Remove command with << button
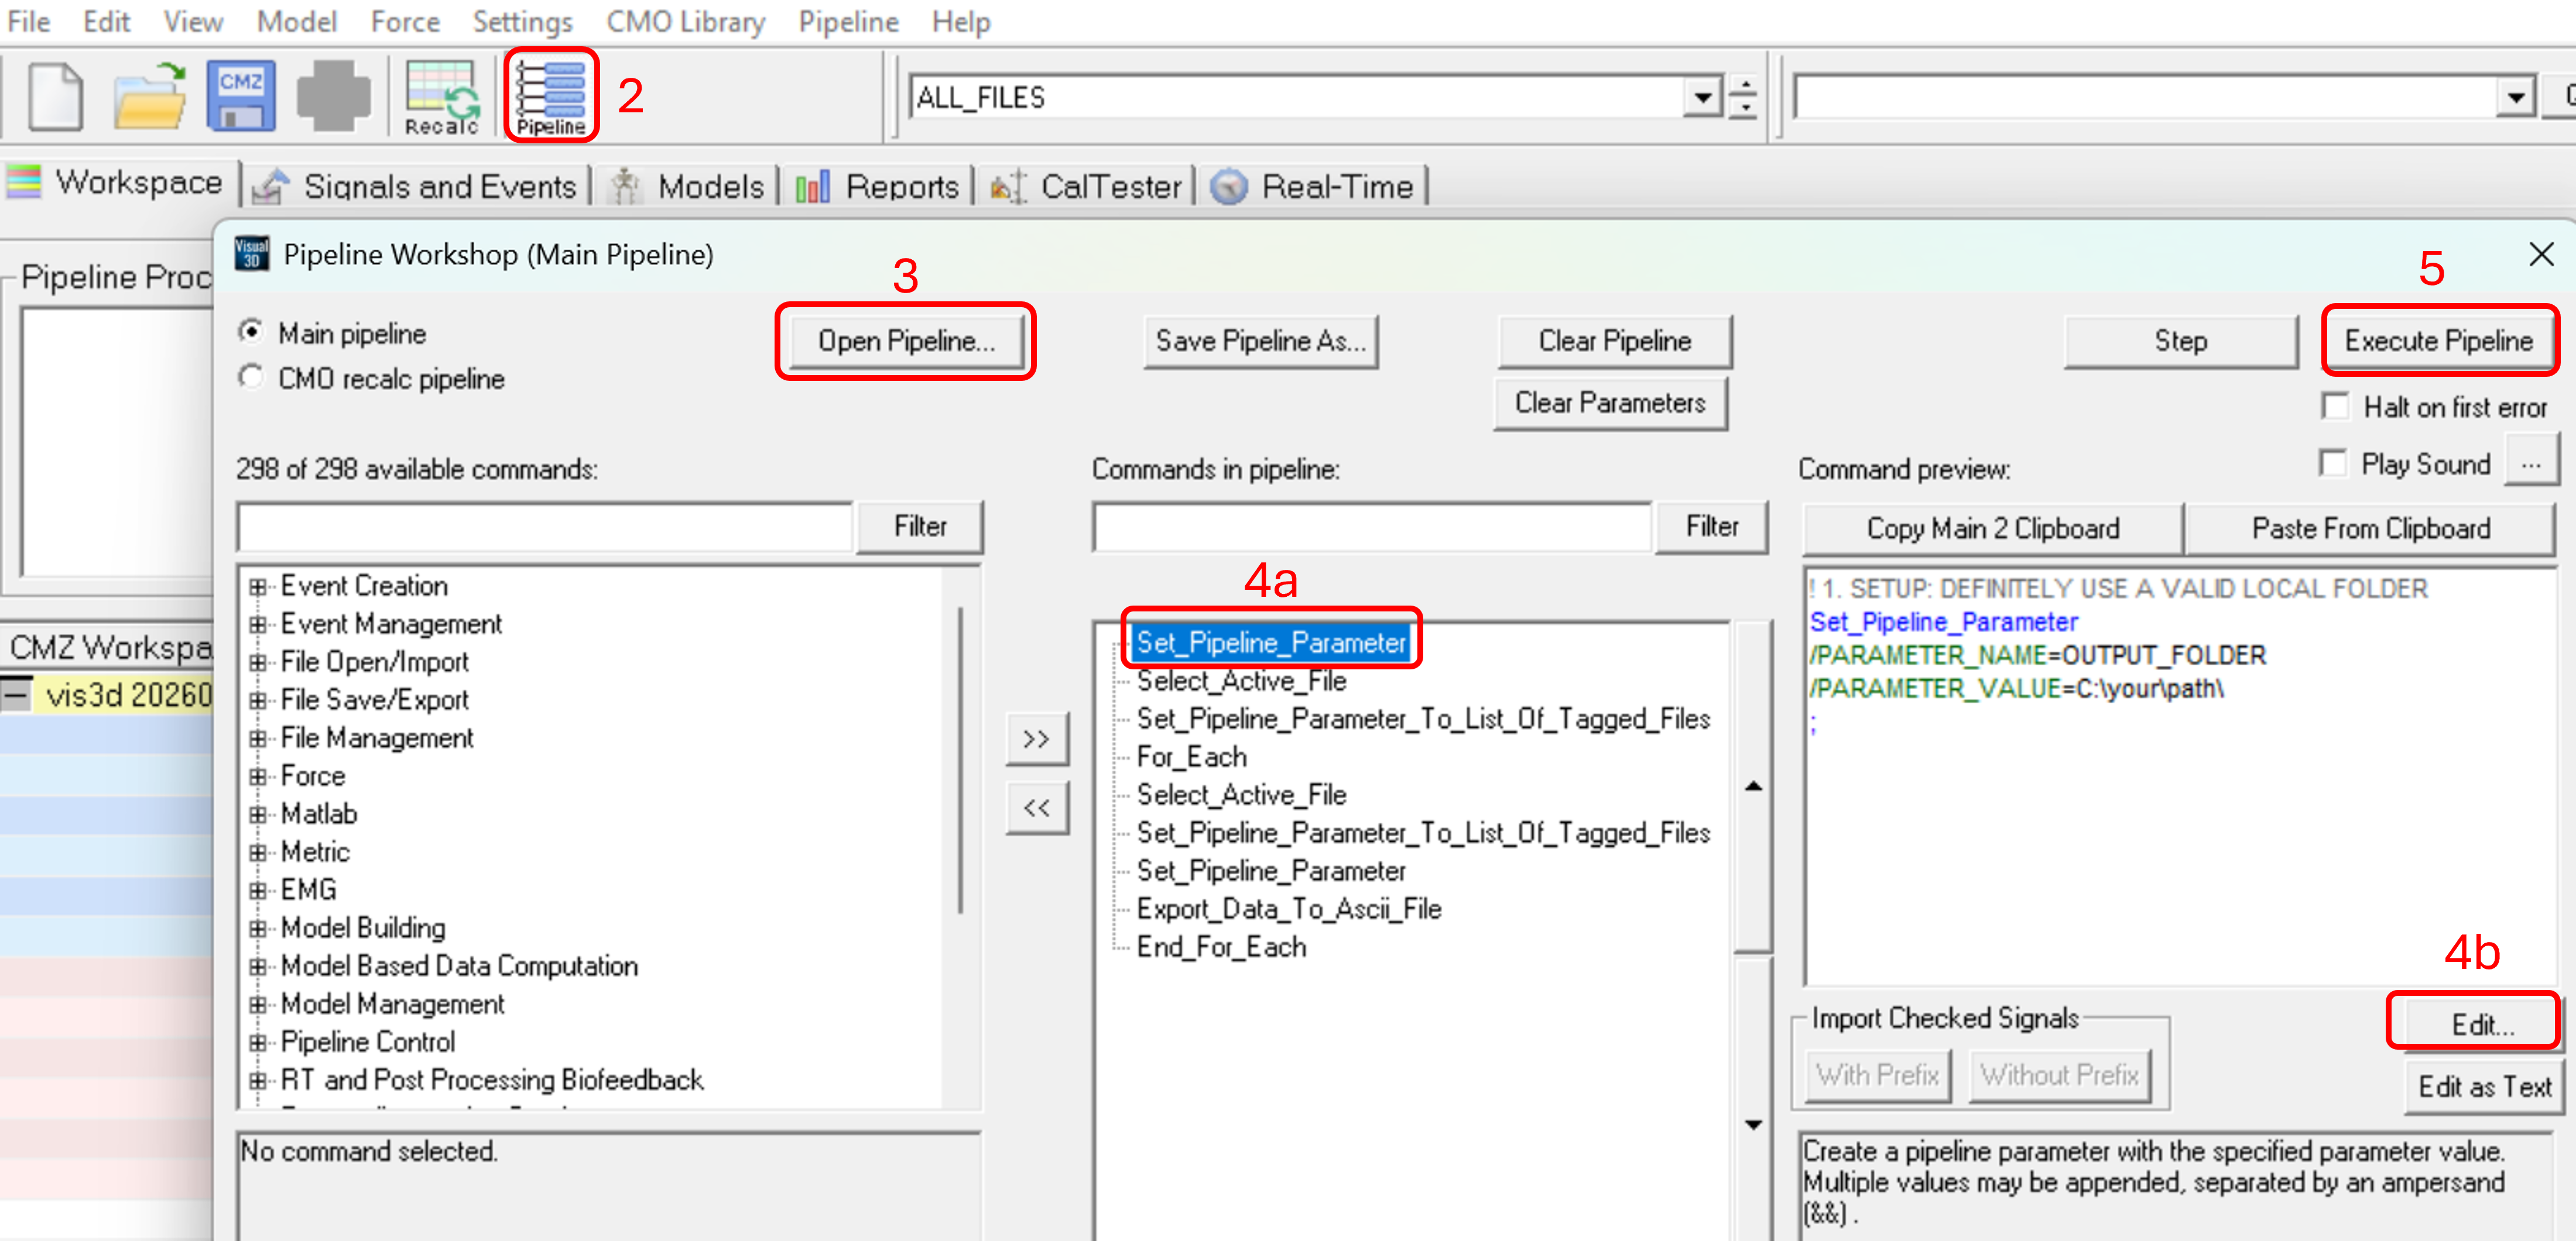The width and height of the screenshot is (2576, 1241). (1036, 807)
